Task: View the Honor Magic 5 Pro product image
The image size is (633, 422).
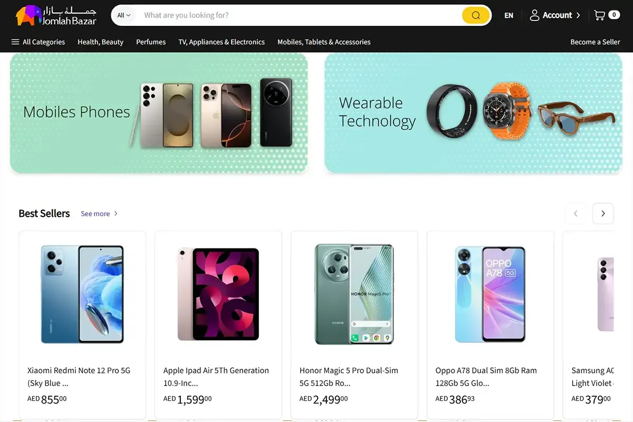Action: pos(354,294)
